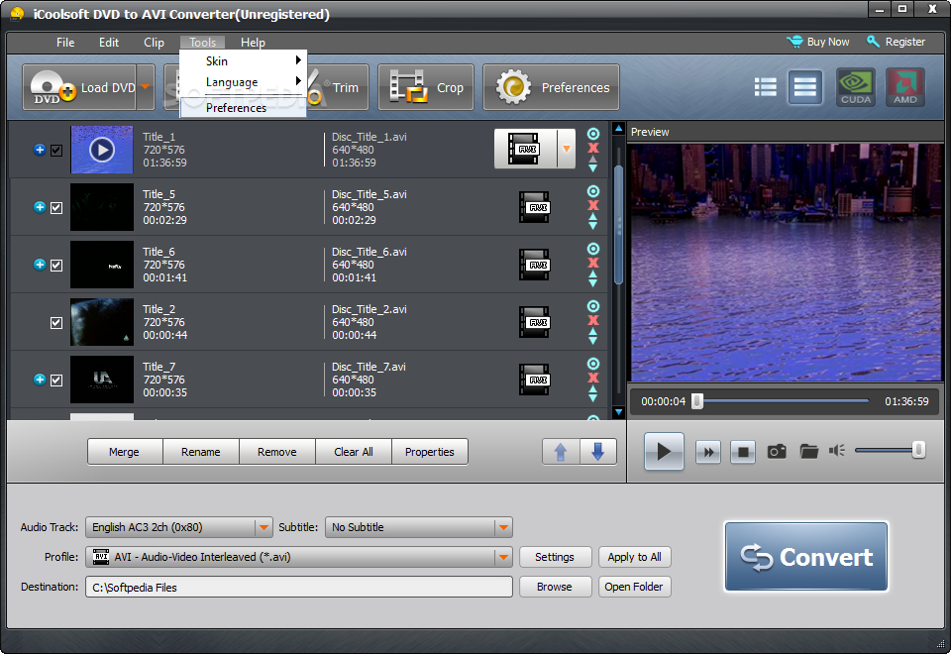The image size is (951, 654).
Task: Move selected item down with blue arrow
Action: (x=598, y=452)
